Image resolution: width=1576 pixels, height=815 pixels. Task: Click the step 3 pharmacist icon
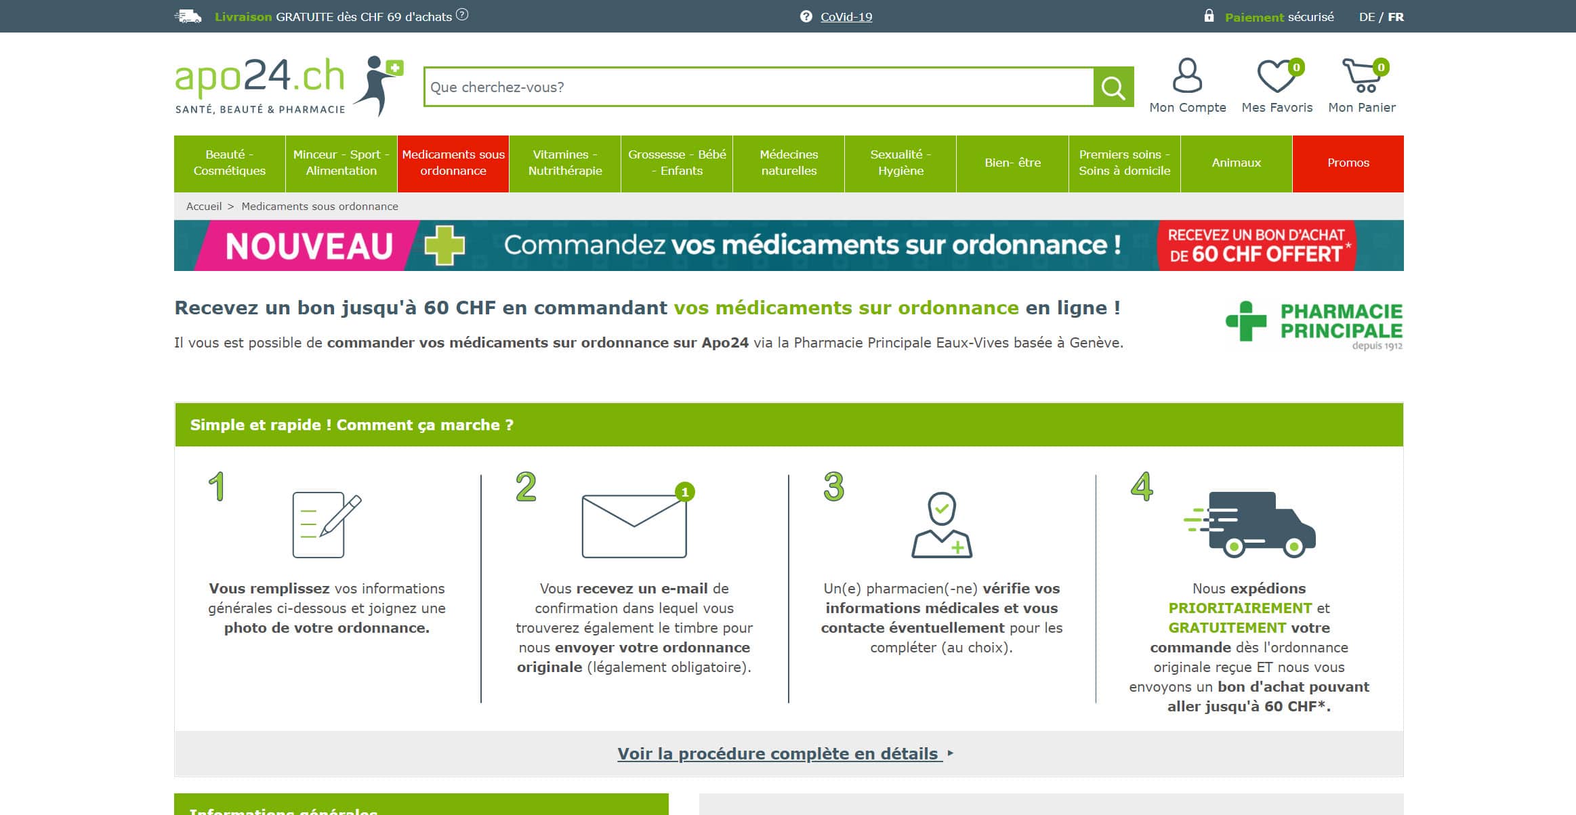coord(942,525)
